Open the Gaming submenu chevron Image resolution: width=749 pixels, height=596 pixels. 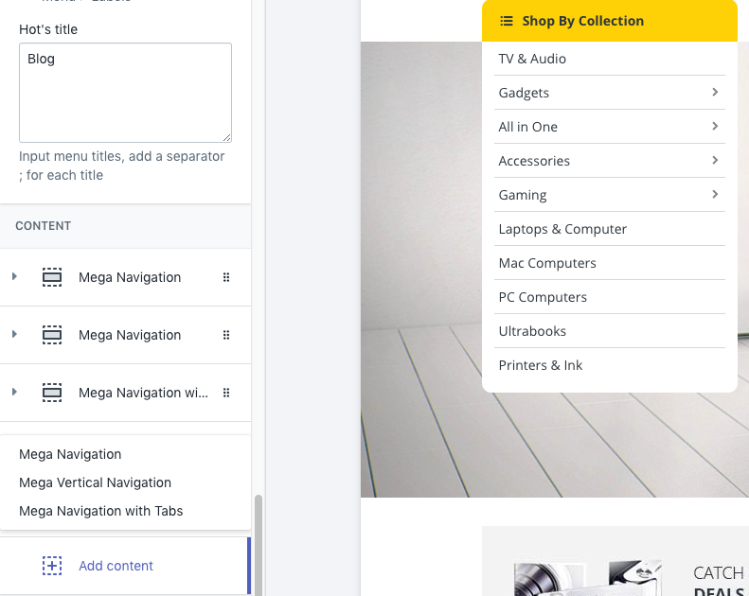pyautogui.click(x=715, y=194)
